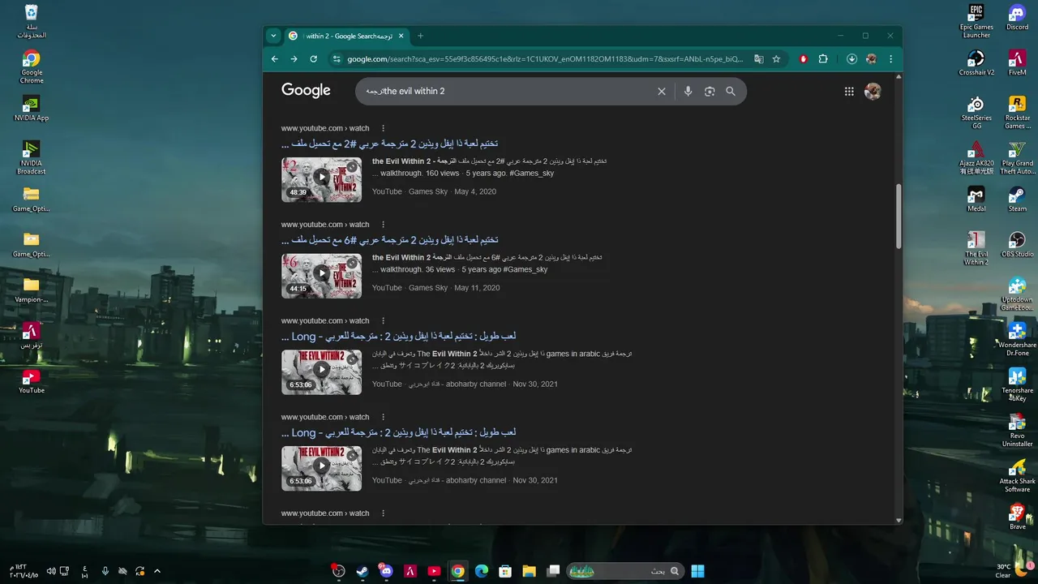Open Recycle Bin on the desktop
1038x584 pixels.
(x=31, y=22)
